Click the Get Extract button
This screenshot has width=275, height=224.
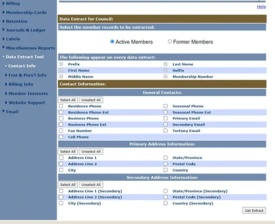[254, 210]
